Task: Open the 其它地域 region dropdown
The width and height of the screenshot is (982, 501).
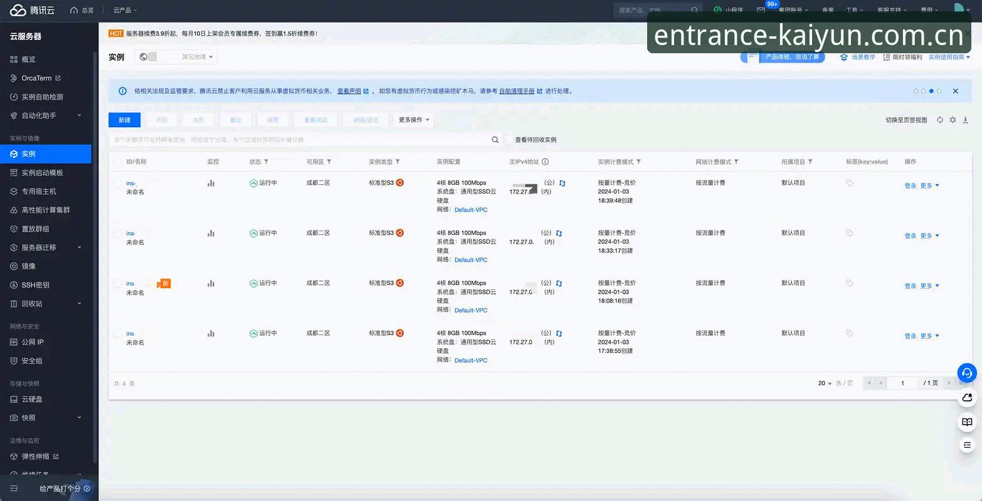Action: click(176, 57)
